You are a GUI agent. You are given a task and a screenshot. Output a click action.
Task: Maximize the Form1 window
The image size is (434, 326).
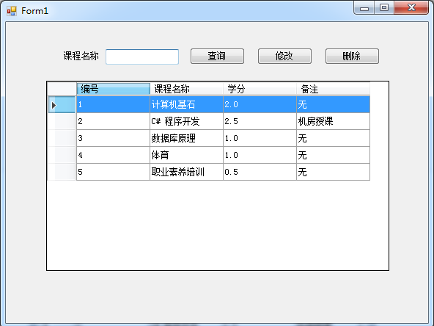point(384,7)
